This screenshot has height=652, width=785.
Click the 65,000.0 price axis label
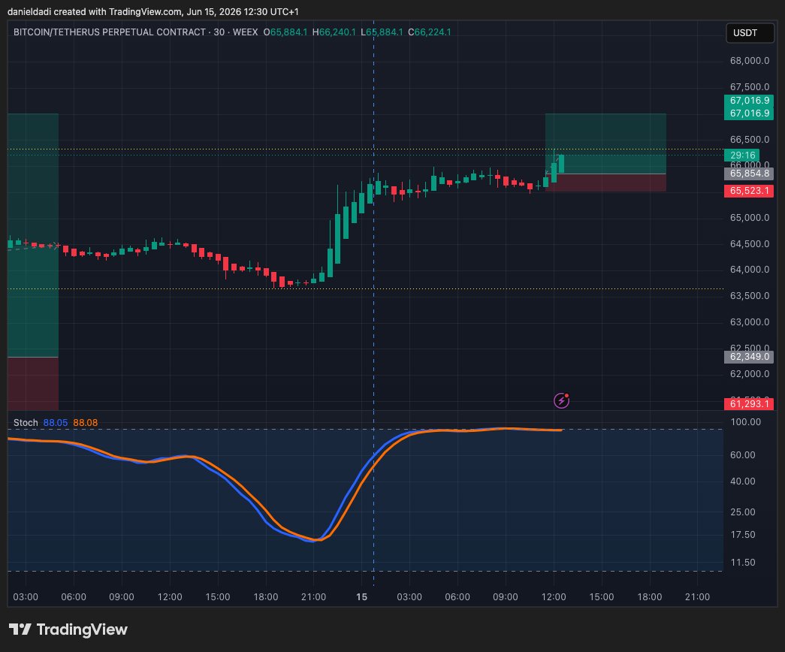point(750,218)
